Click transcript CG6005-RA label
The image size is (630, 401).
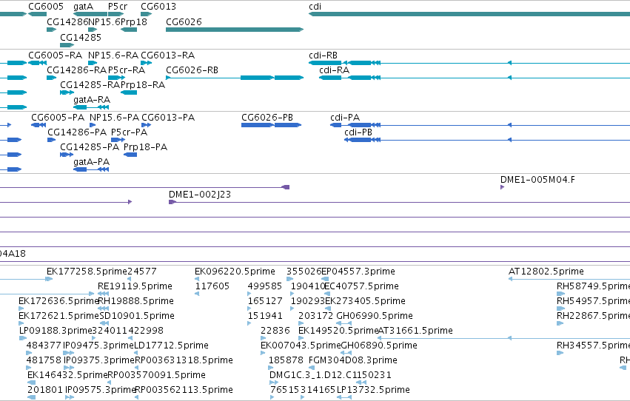[x=55, y=55]
